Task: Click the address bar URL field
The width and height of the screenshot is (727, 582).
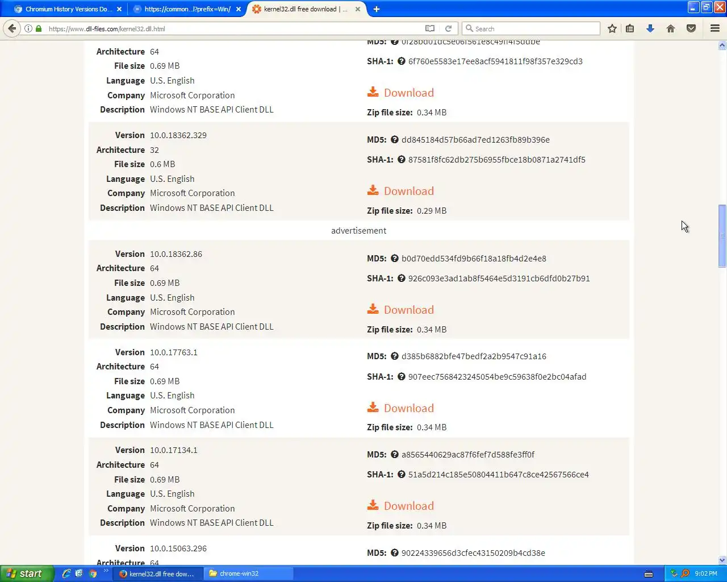Action: click(233, 28)
